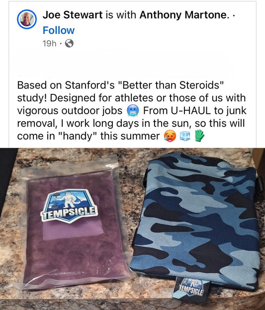Click the post text starting 'Based on Stanford's'

pos(132,110)
